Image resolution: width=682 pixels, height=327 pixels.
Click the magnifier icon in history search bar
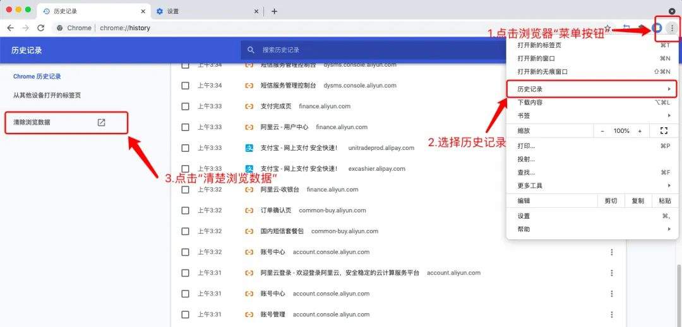tap(251, 50)
